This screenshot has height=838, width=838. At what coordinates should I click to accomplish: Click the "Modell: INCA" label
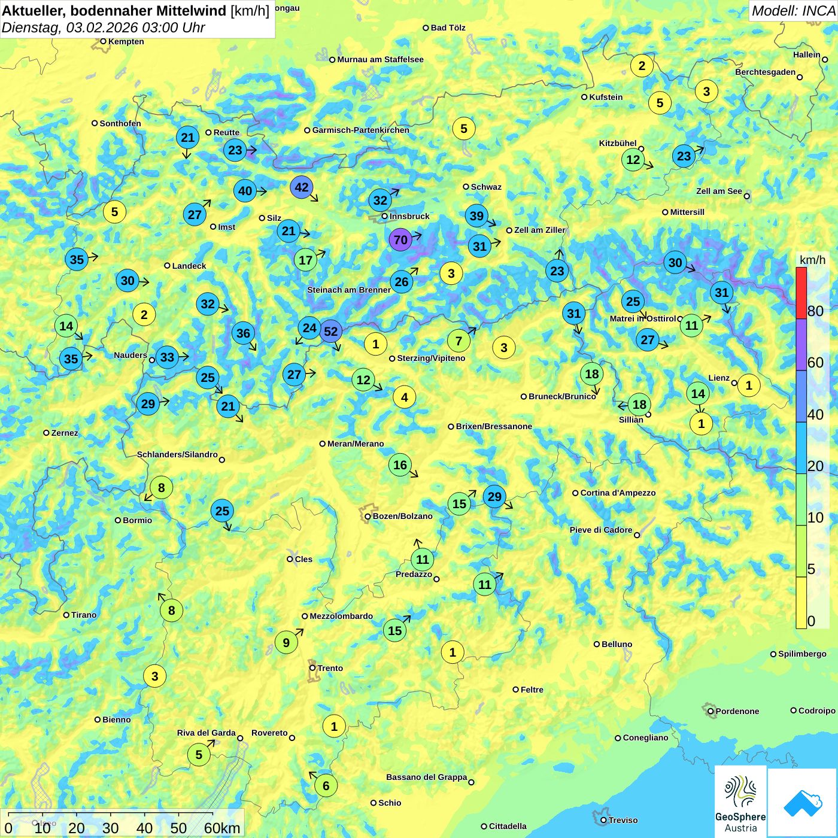point(793,11)
